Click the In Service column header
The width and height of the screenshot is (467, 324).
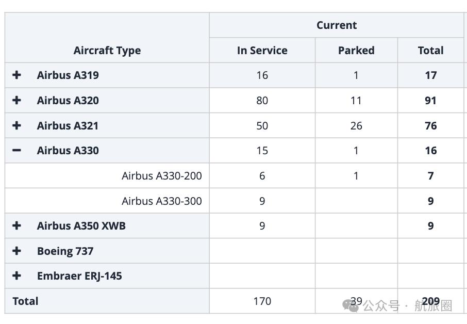tap(262, 51)
